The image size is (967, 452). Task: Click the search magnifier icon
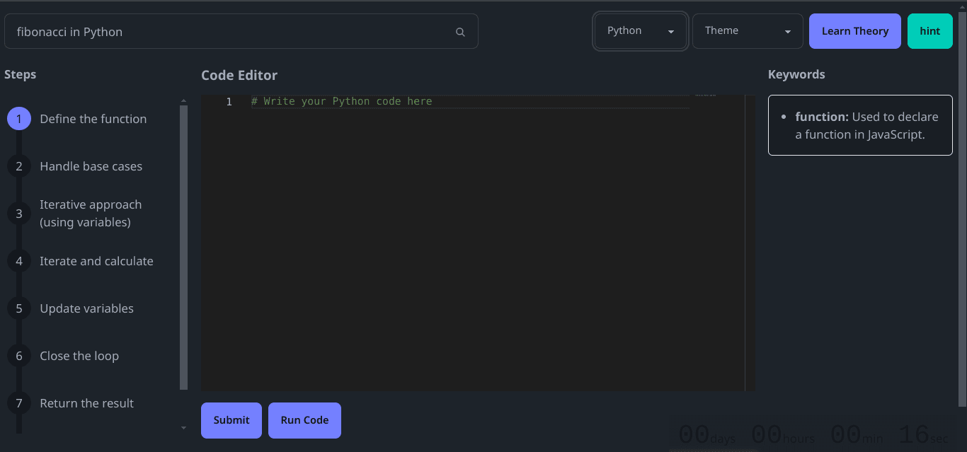point(460,32)
